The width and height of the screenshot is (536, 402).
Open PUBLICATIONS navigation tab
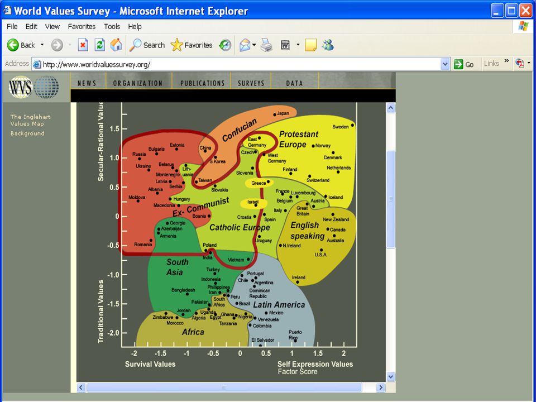point(202,83)
